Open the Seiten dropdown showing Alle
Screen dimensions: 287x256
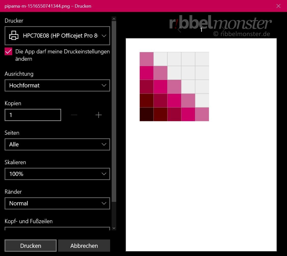pyautogui.click(x=57, y=144)
